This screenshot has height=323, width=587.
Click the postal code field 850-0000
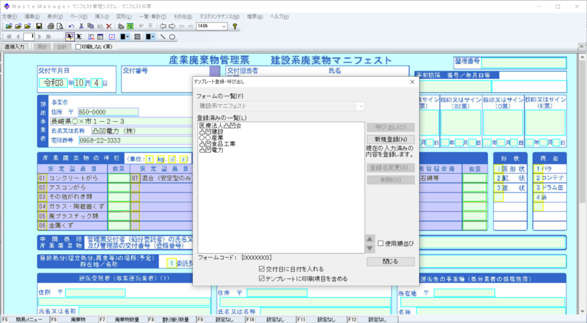[108, 112]
